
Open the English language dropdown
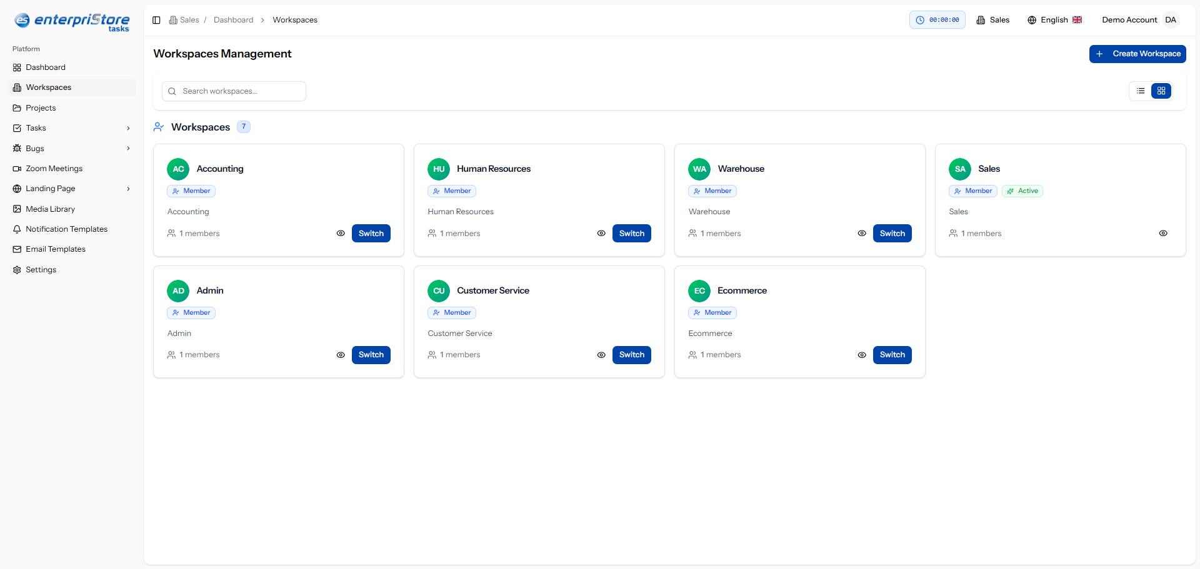pos(1054,20)
